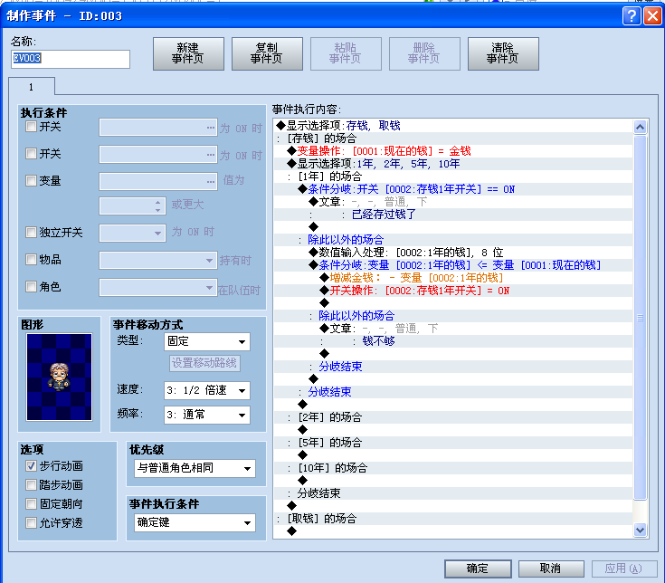
Task: Select the line [1年] 的场合
Action: coord(453,177)
